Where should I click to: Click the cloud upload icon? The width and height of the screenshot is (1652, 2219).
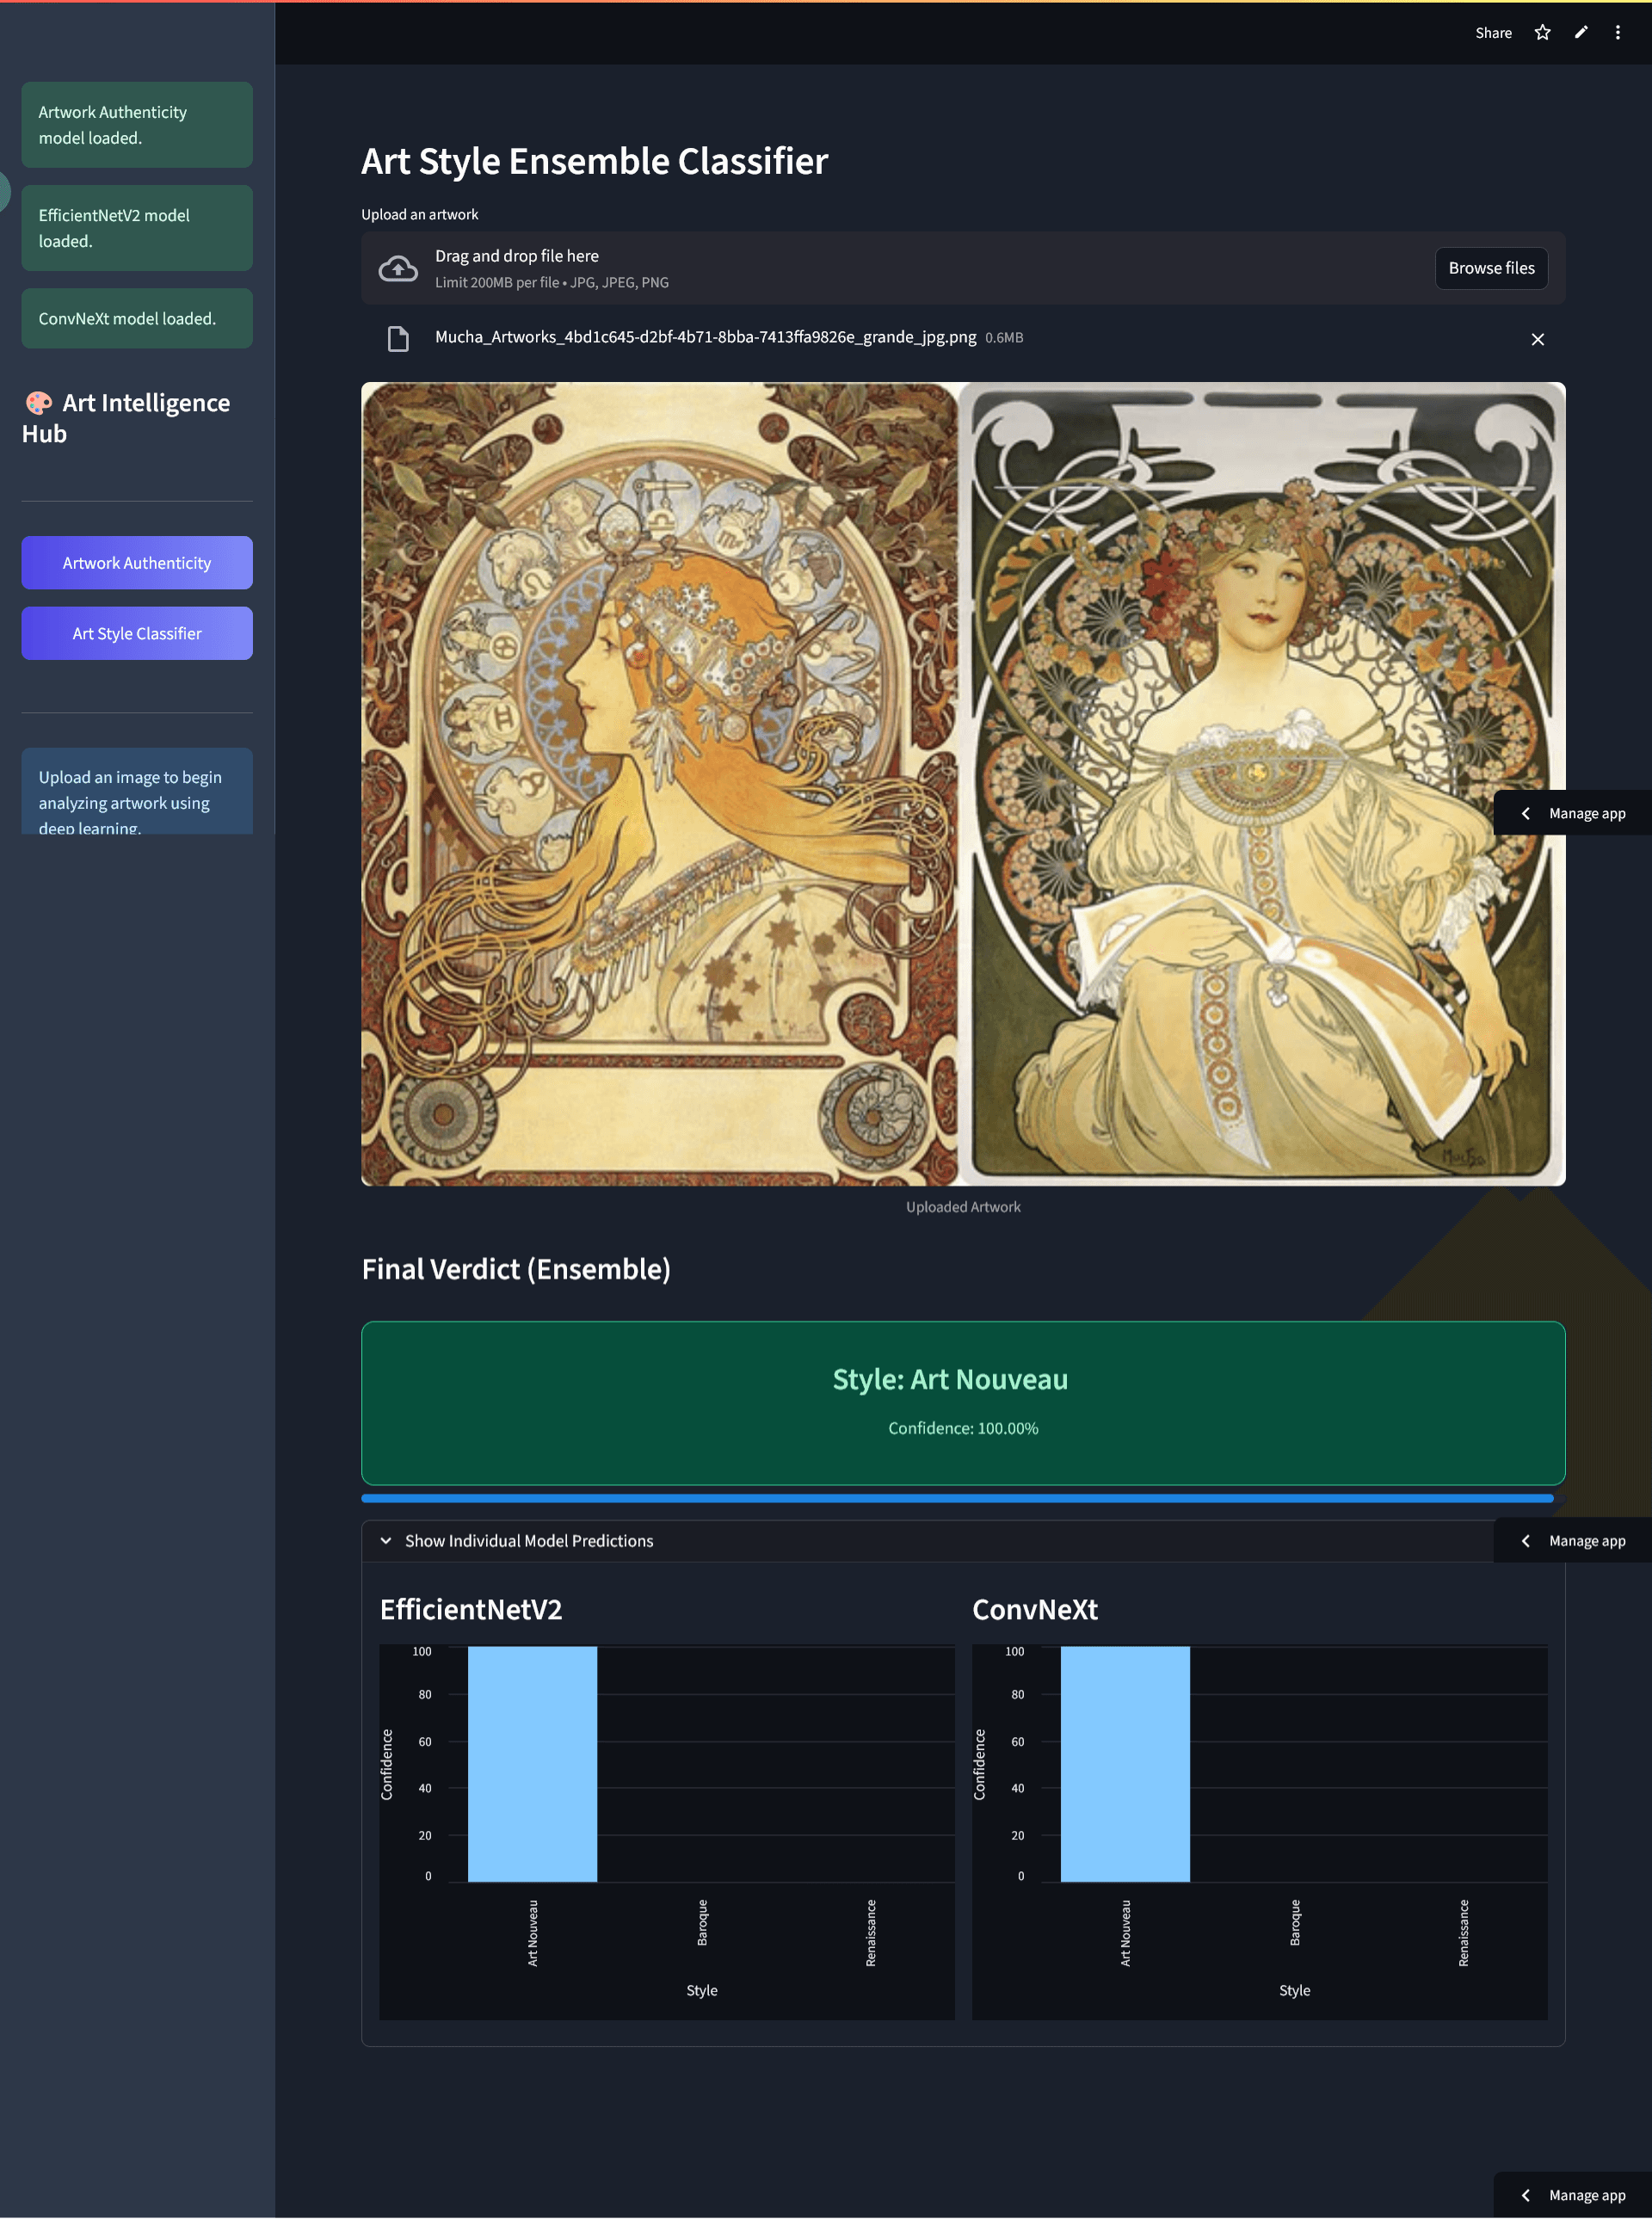click(x=397, y=267)
